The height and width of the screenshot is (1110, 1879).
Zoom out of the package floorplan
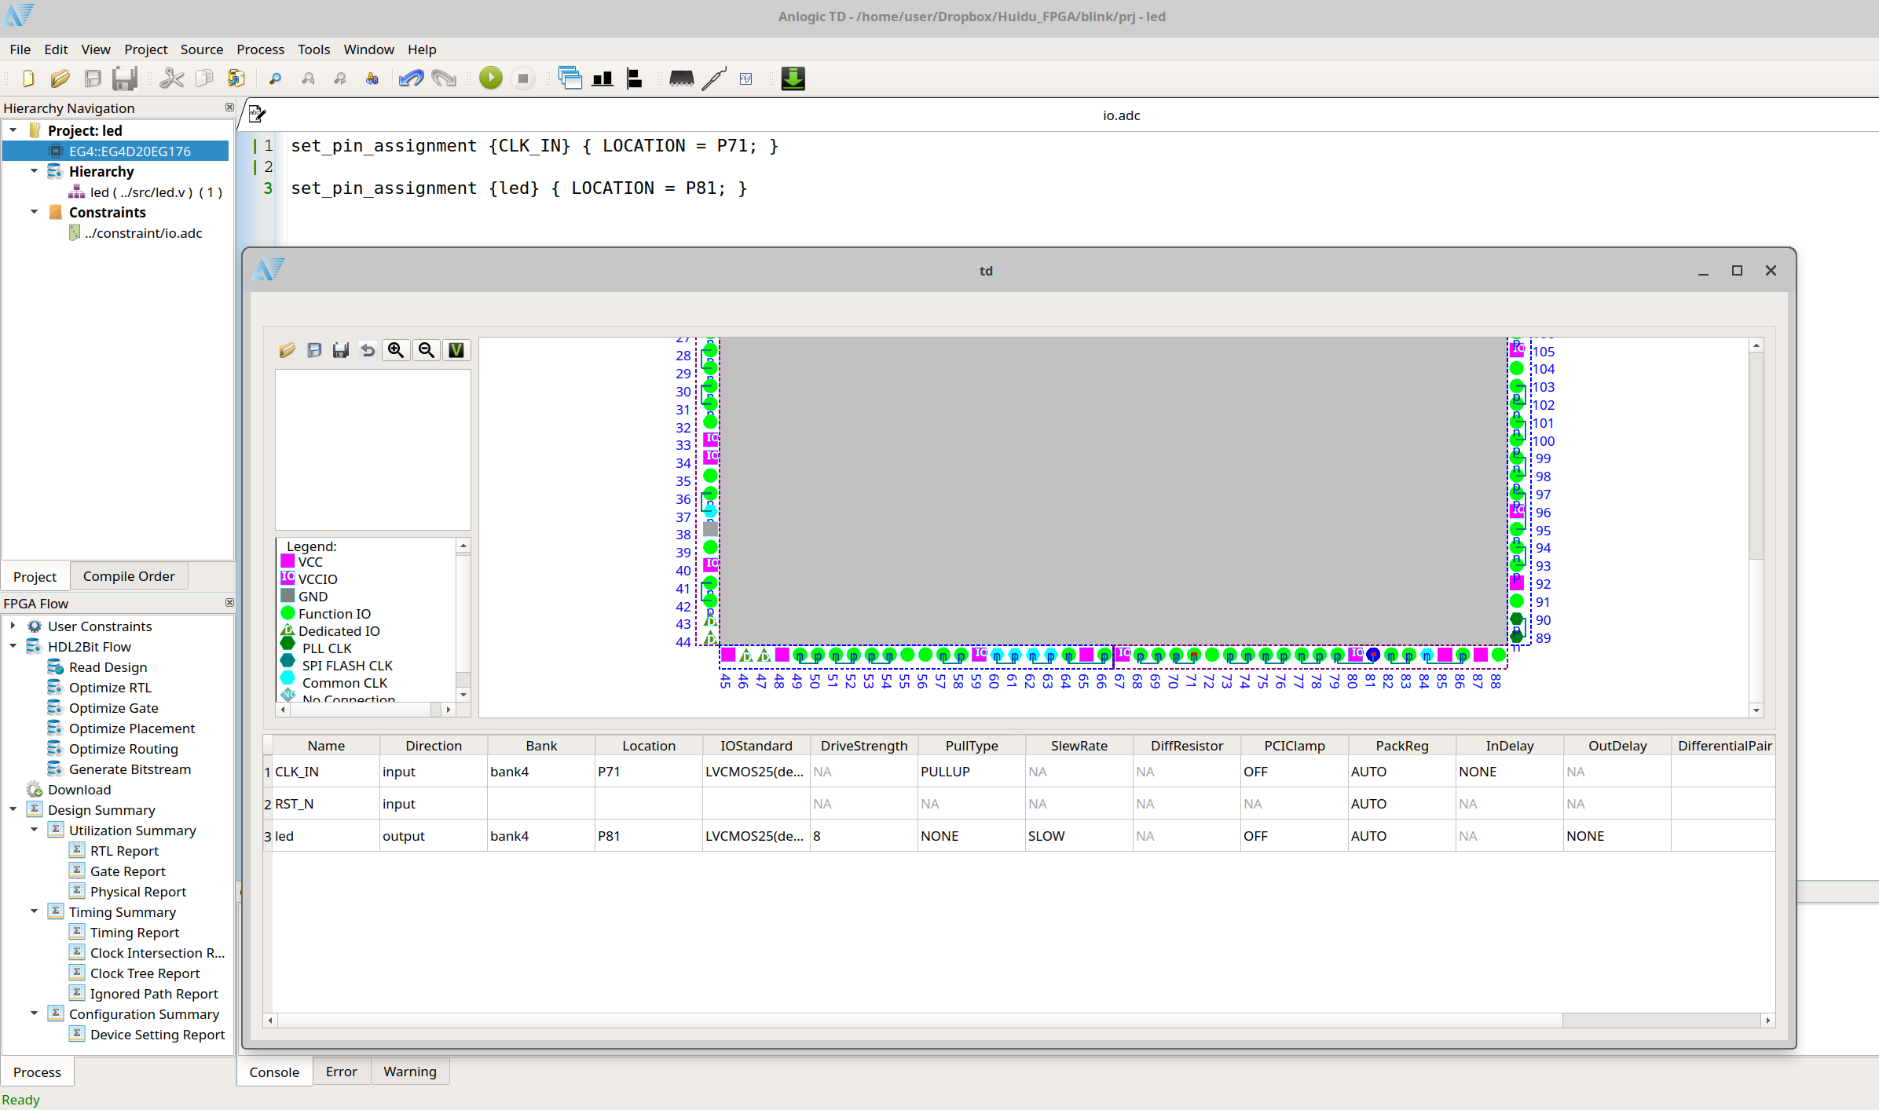coord(426,350)
